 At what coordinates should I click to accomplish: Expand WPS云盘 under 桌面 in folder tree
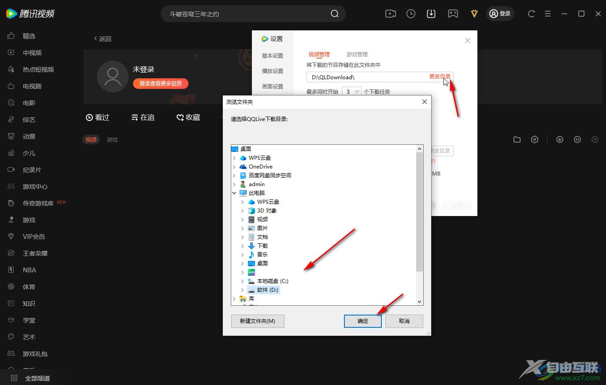pos(234,158)
